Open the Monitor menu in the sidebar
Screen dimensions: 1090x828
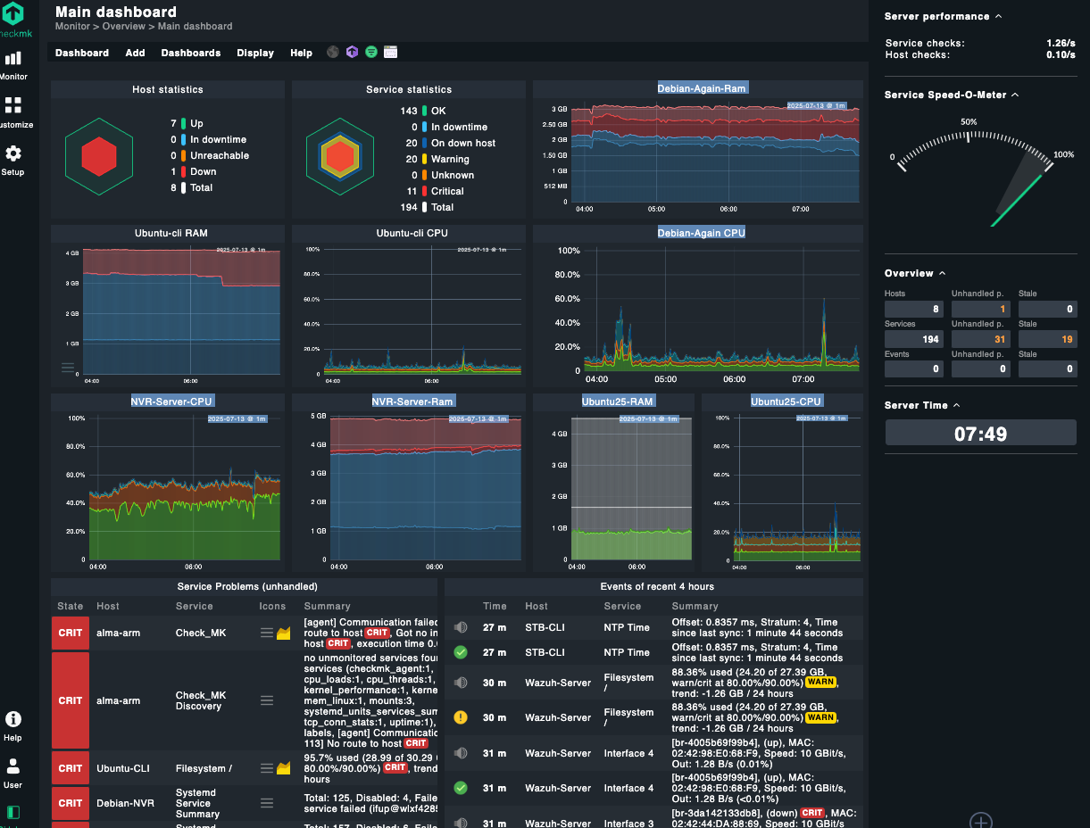pyautogui.click(x=13, y=65)
